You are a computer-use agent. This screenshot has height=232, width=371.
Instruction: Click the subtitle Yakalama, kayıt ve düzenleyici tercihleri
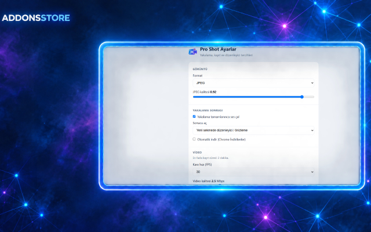coord(226,55)
